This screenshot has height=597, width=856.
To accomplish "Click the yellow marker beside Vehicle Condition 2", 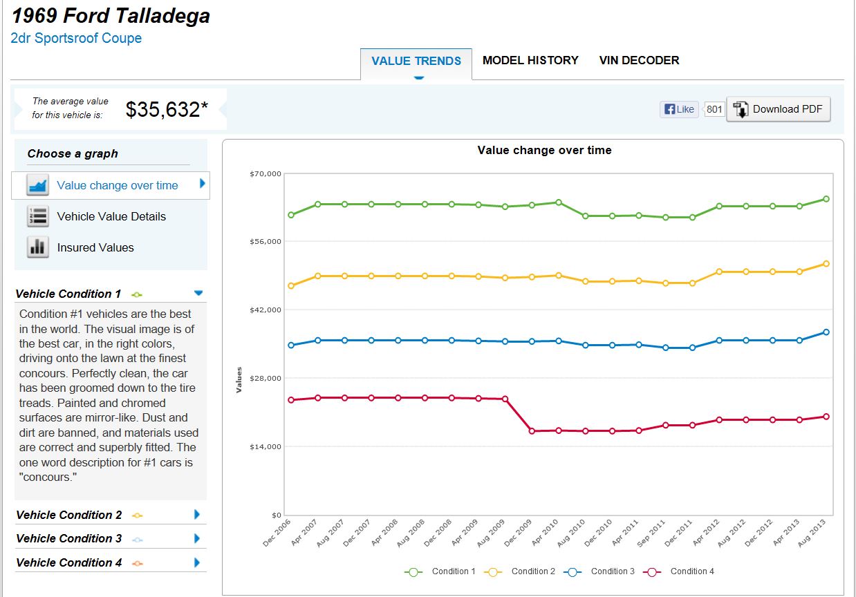I will [x=137, y=515].
